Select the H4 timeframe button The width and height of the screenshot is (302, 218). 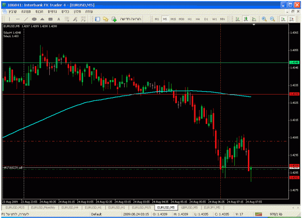pyautogui.click(x=198, y=19)
